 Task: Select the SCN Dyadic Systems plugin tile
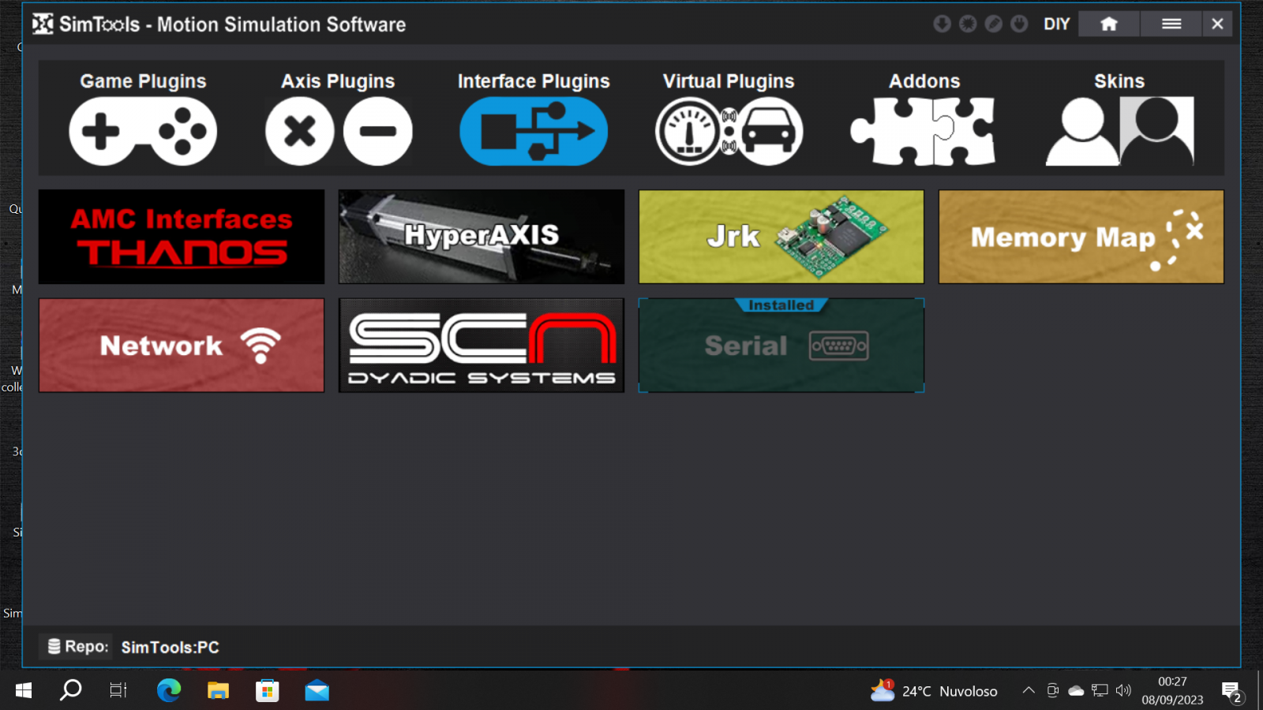[482, 345]
